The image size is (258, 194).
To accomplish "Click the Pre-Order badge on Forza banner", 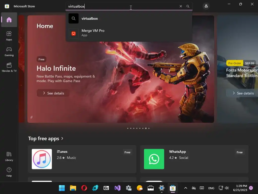I will pos(235,63).
